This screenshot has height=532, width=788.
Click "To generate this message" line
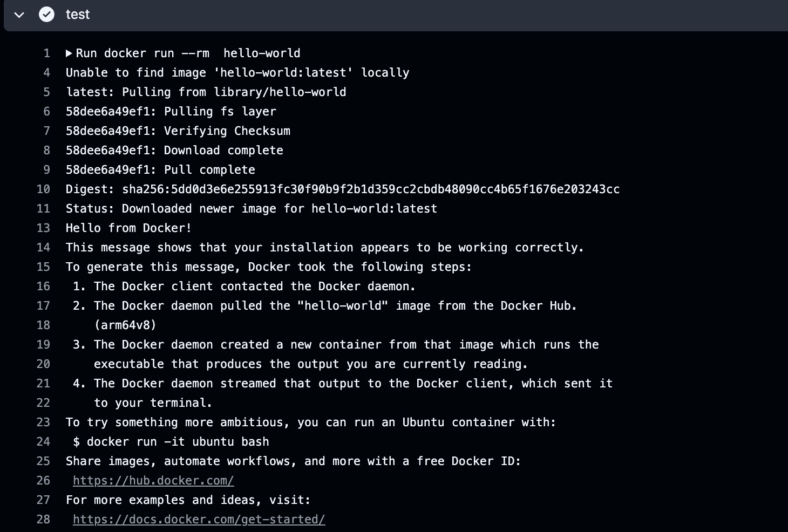[x=269, y=267]
